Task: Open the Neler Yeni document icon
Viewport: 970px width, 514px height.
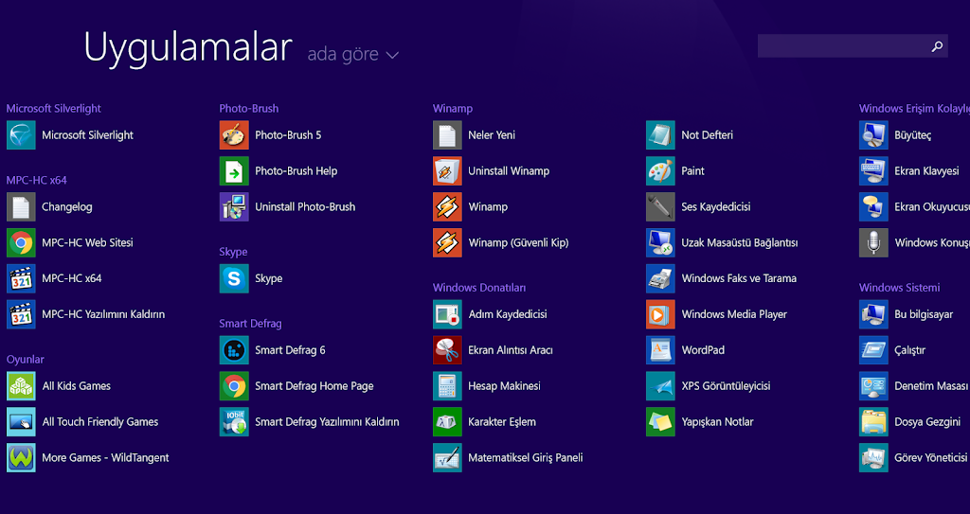Action: tap(447, 134)
